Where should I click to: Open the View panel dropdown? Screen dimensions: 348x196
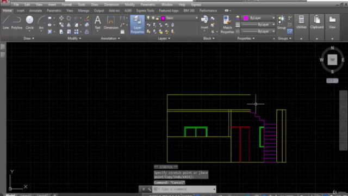[332, 39]
